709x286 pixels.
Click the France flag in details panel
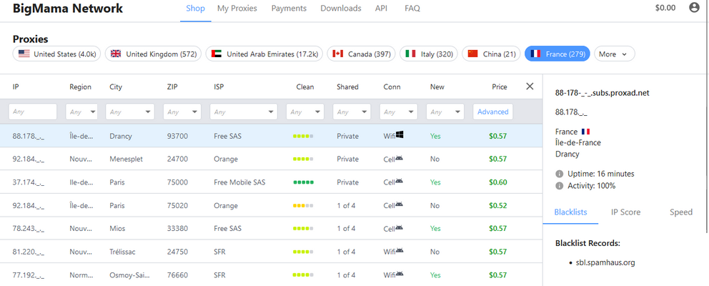pyautogui.click(x=586, y=132)
